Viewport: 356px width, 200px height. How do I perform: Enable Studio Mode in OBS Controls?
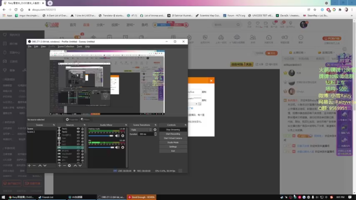pyautogui.click(x=173, y=142)
